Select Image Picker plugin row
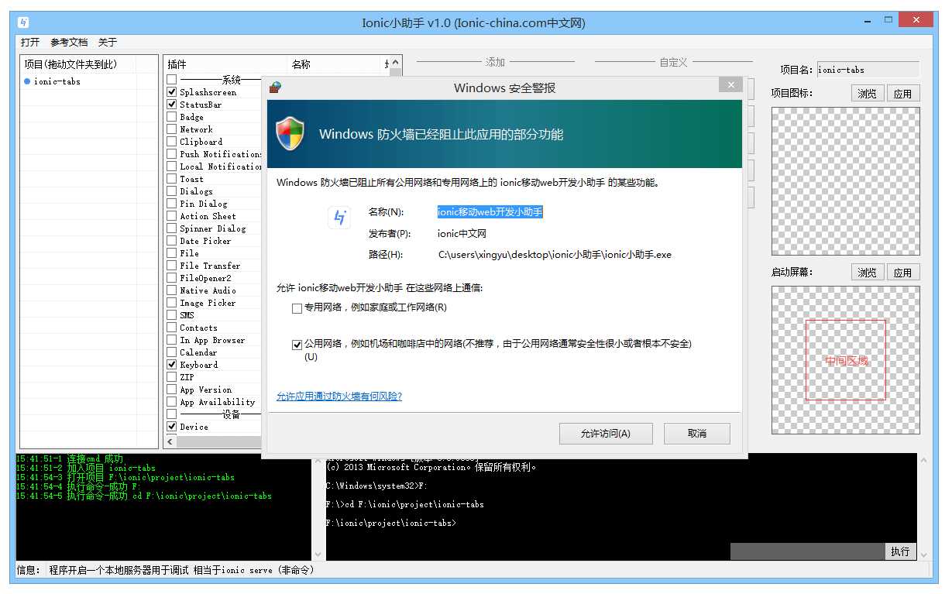Screen dimensions: 952x594 (x=208, y=303)
